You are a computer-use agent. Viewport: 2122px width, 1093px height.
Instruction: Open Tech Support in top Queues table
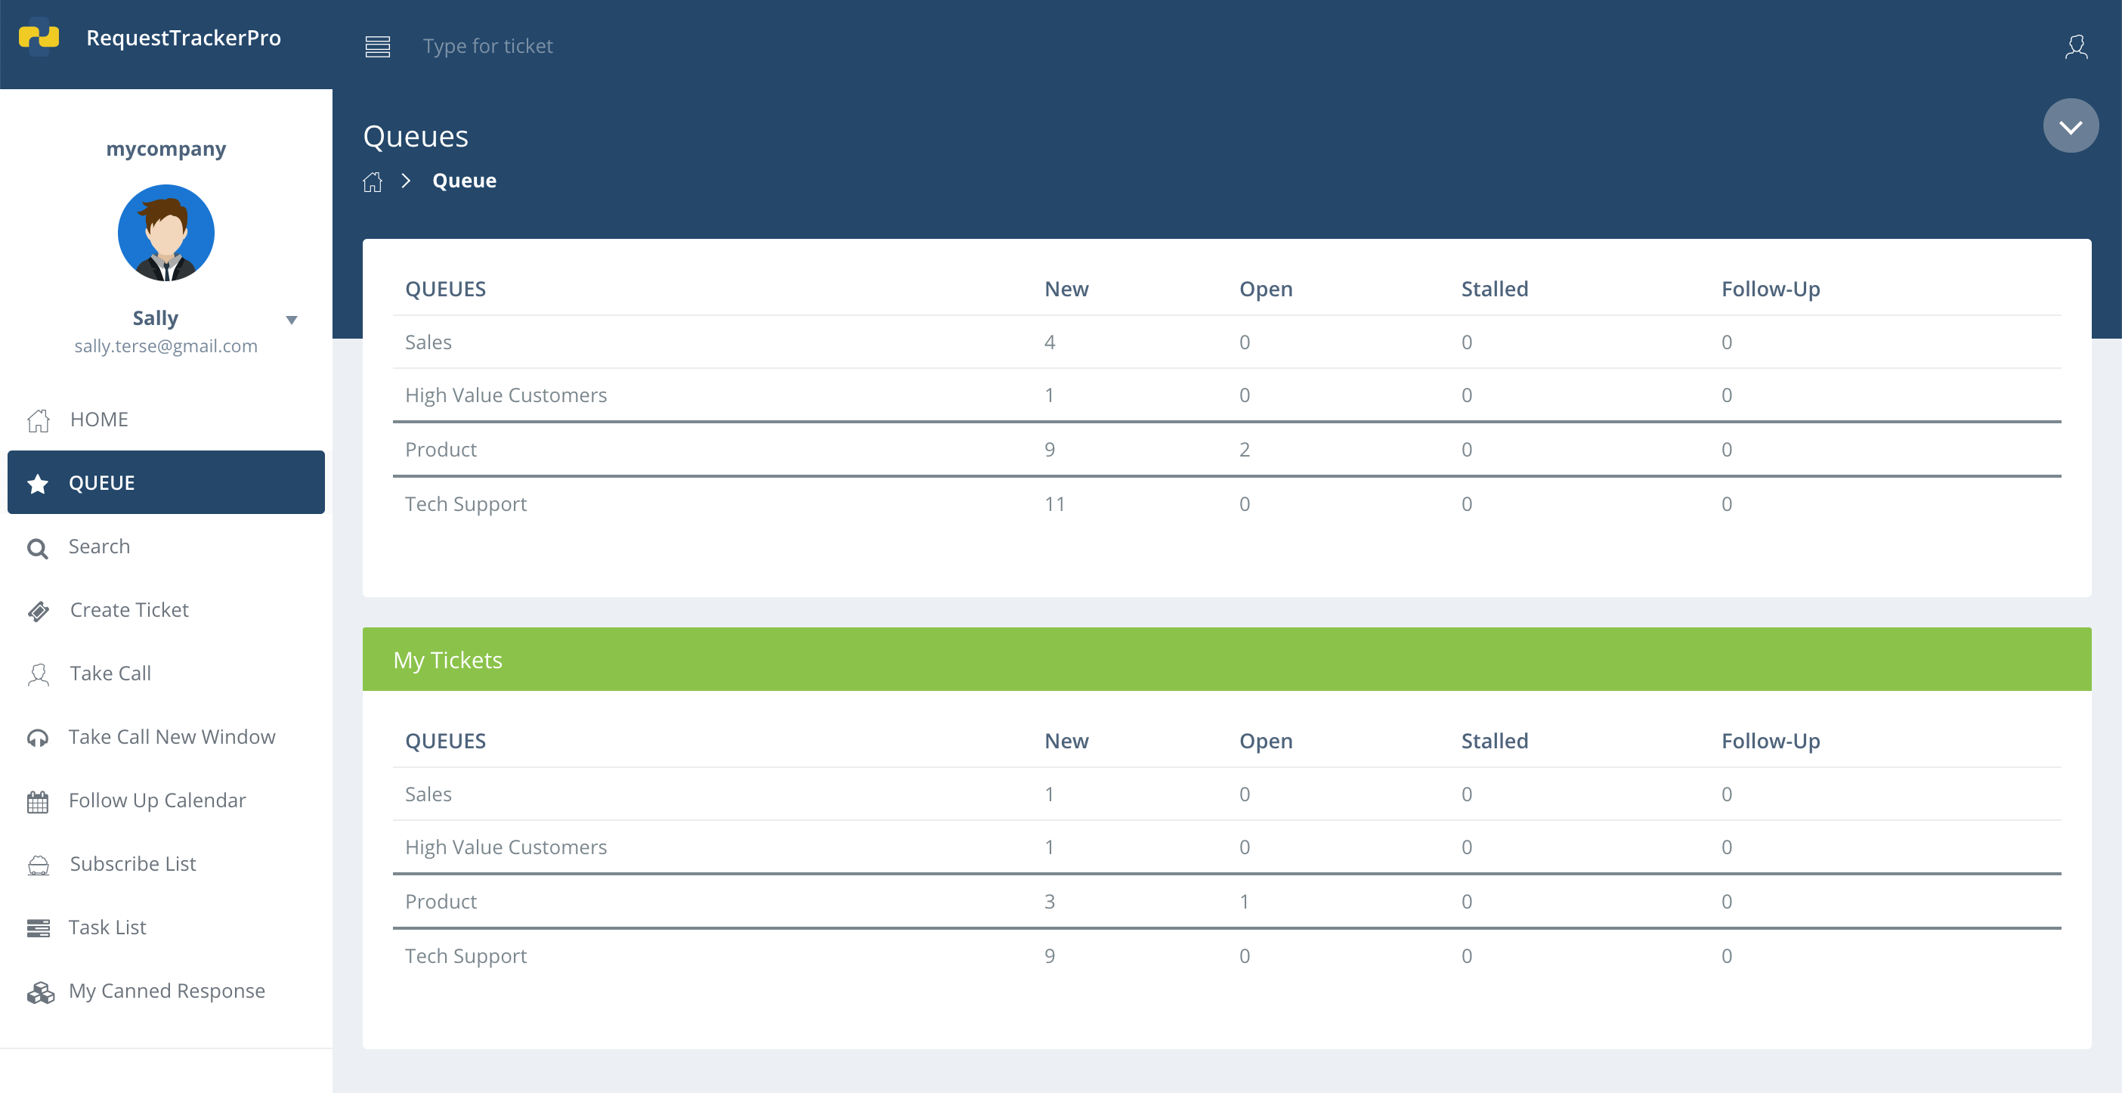pyautogui.click(x=466, y=504)
